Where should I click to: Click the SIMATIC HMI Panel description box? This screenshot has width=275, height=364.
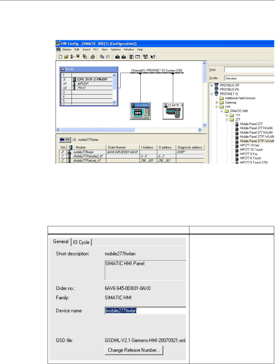click(x=146, y=270)
